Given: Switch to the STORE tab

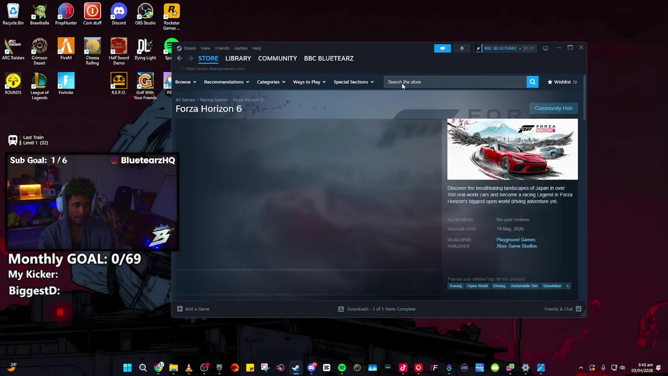Looking at the screenshot, I should (208, 58).
